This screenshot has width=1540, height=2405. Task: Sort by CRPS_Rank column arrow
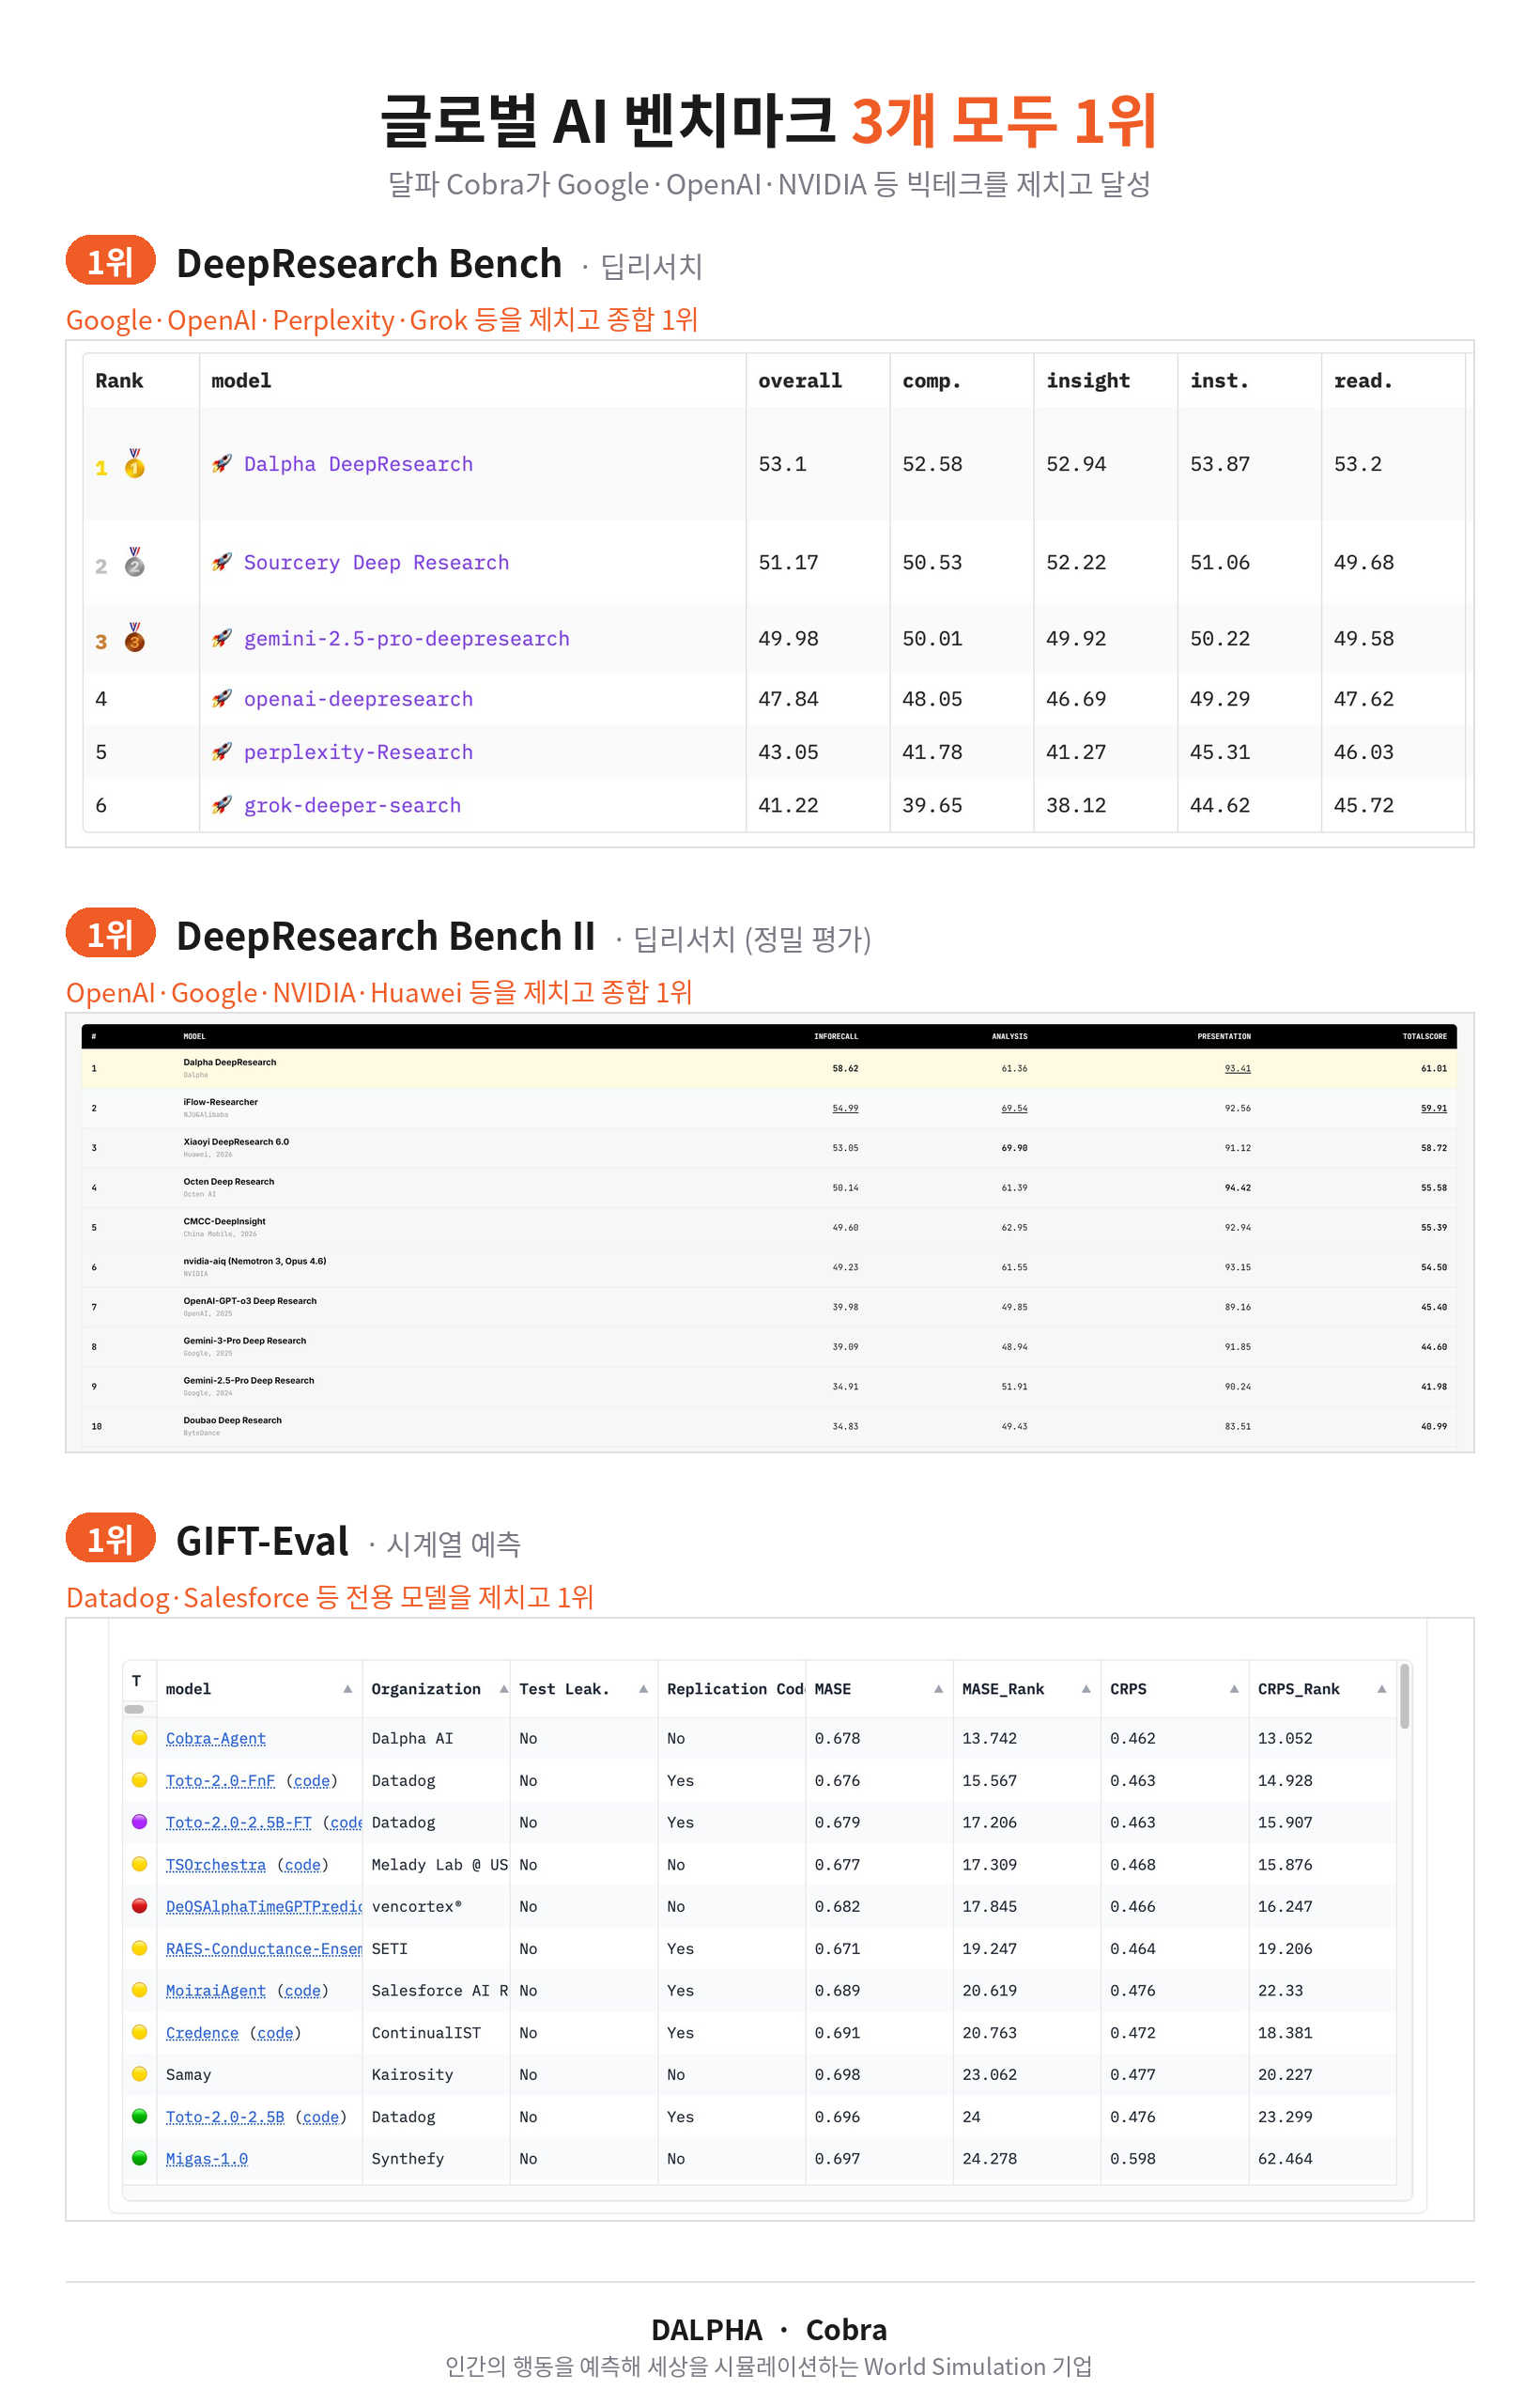click(1382, 1689)
